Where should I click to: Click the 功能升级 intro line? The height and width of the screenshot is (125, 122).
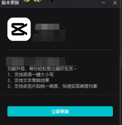click(42, 69)
